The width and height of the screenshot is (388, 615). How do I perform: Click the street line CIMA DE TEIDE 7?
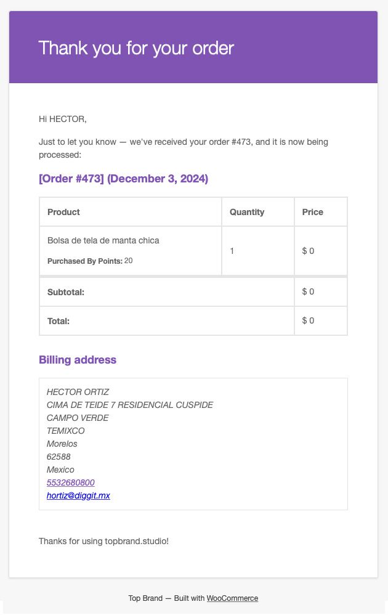coord(130,405)
